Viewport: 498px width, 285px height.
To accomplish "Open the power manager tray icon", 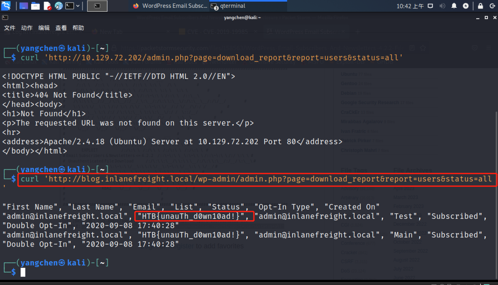I will (466, 6).
